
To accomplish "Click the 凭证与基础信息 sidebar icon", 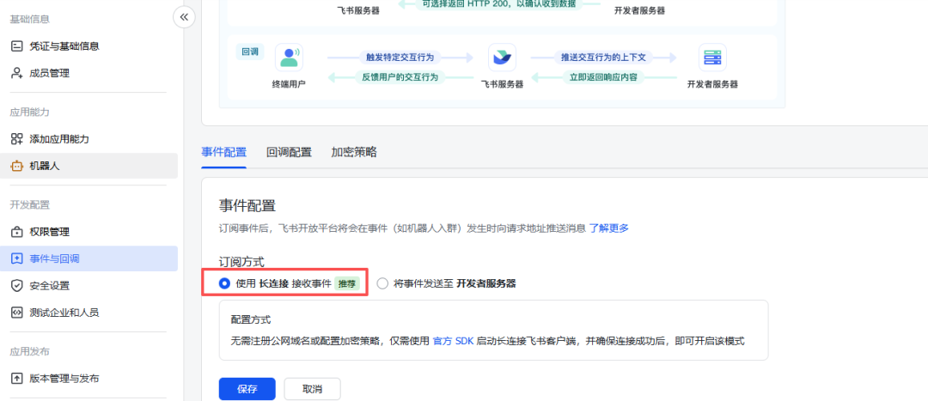I will tap(16, 46).
